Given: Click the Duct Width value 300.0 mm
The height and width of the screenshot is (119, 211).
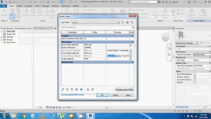Looking at the screenshot, I should pos(95,45).
